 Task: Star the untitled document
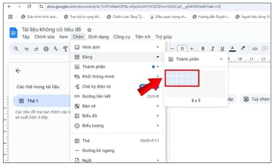(x=89, y=30)
